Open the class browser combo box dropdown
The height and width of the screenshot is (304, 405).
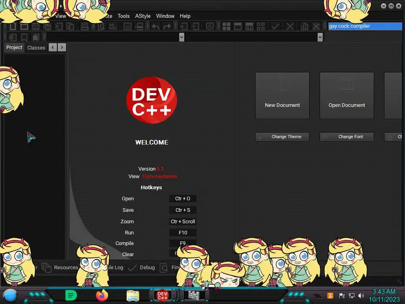click(182, 37)
